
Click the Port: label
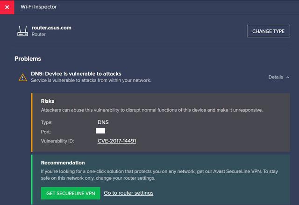pos(46,132)
